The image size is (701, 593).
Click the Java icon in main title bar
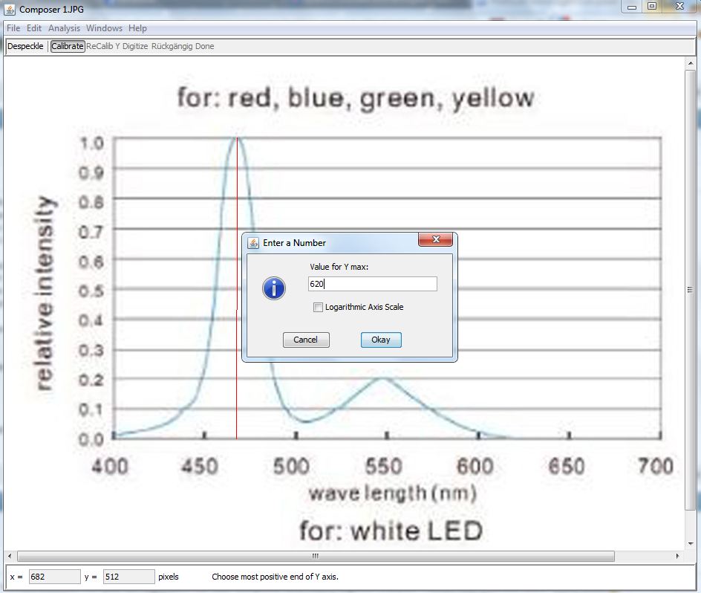[x=10, y=10]
